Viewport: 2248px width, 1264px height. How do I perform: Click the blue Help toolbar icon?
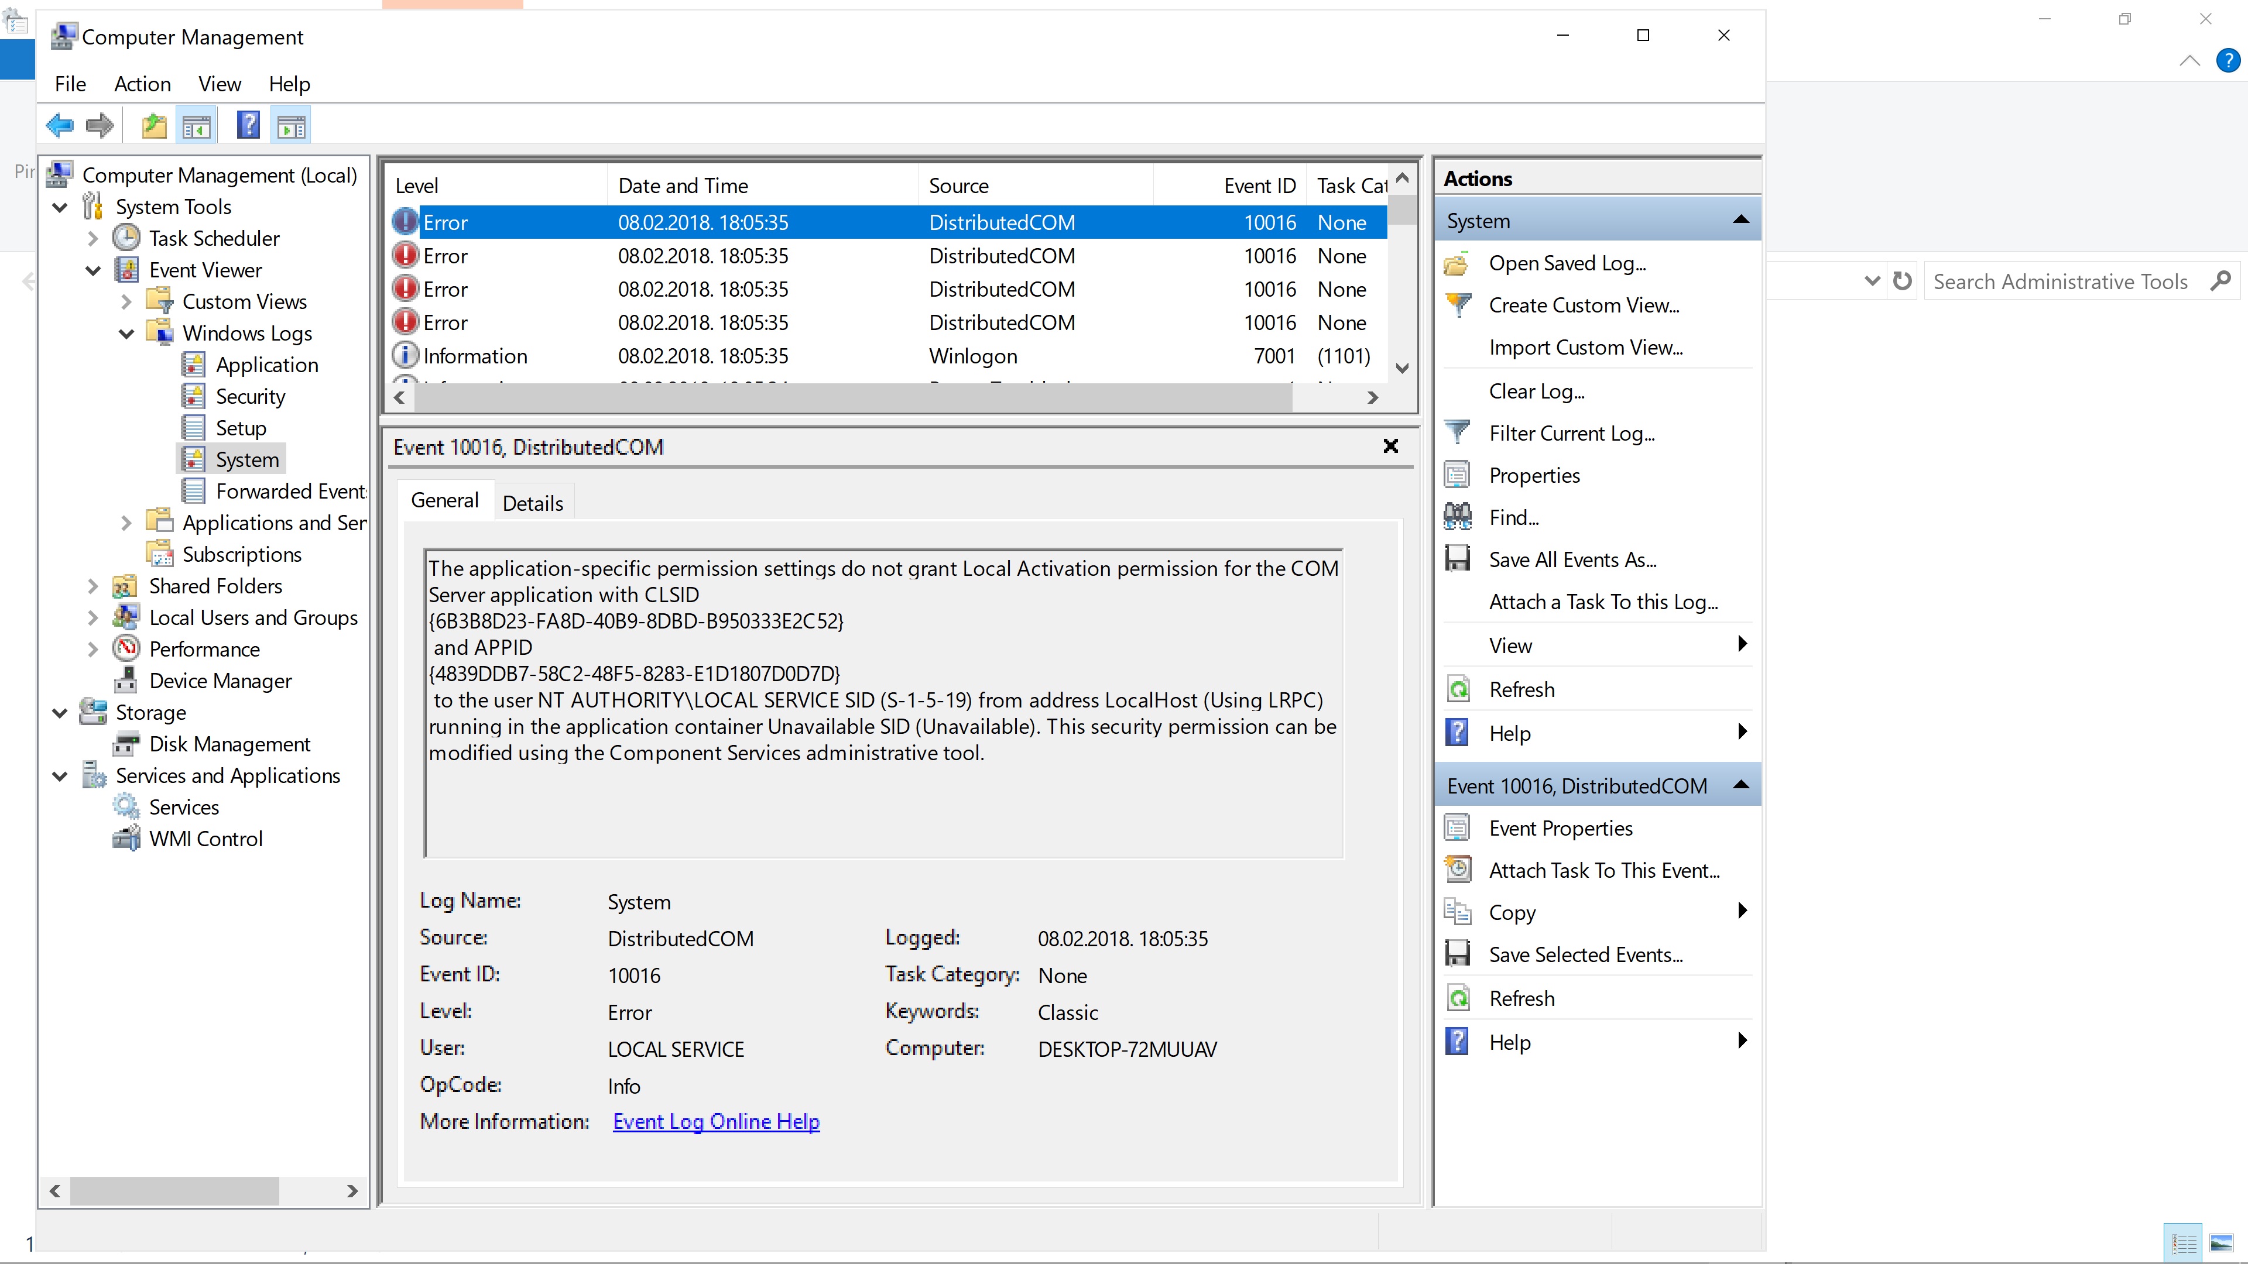click(x=248, y=126)
